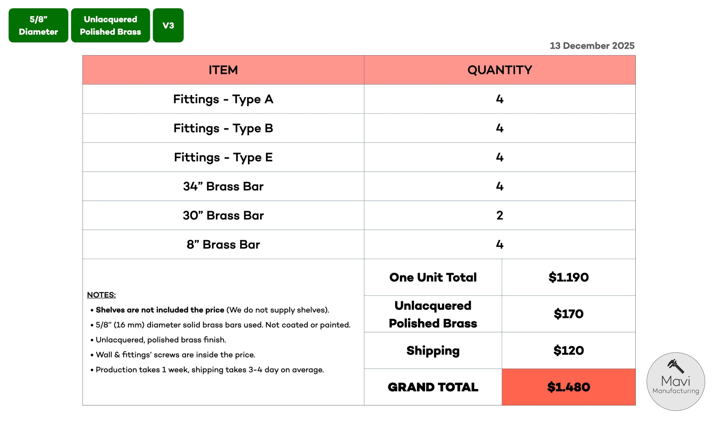The width and height of the screenshot is (718, 431).
Task: Select the Shipping cost $120 cell
Action: [x=568, y=351]
